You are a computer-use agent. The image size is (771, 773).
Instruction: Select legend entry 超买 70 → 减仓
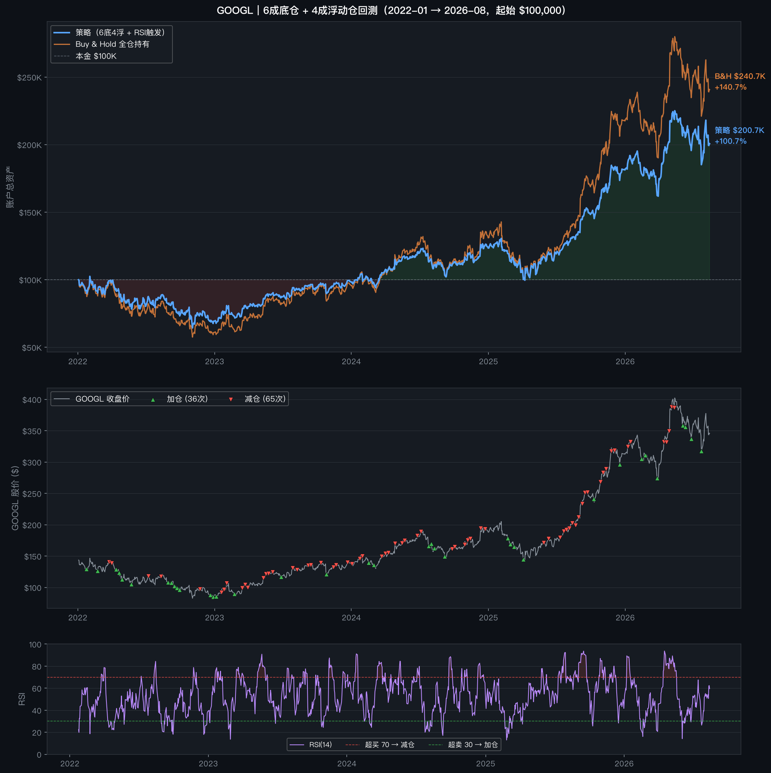pyautogui.click(x=390, y=744)
